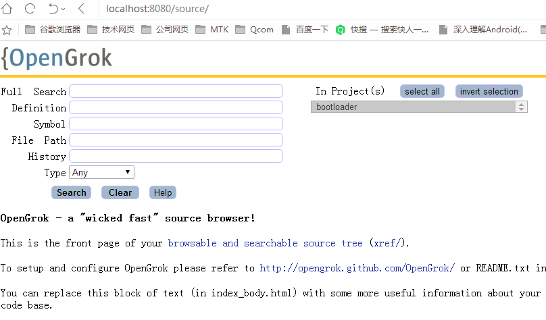Open the 快搜 bookmark

coord(382,30)
